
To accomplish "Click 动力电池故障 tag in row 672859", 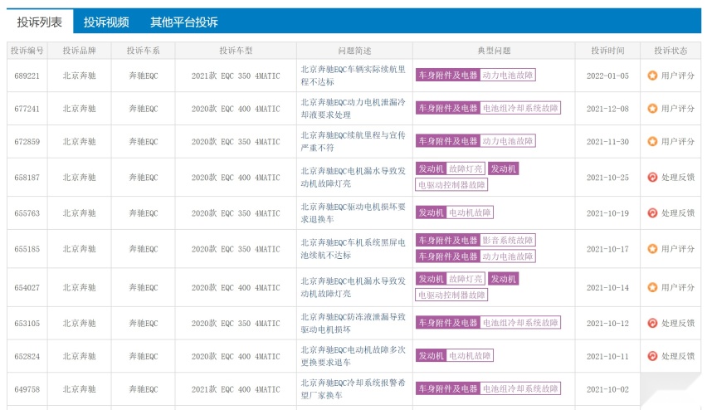I will coord(508,141).
